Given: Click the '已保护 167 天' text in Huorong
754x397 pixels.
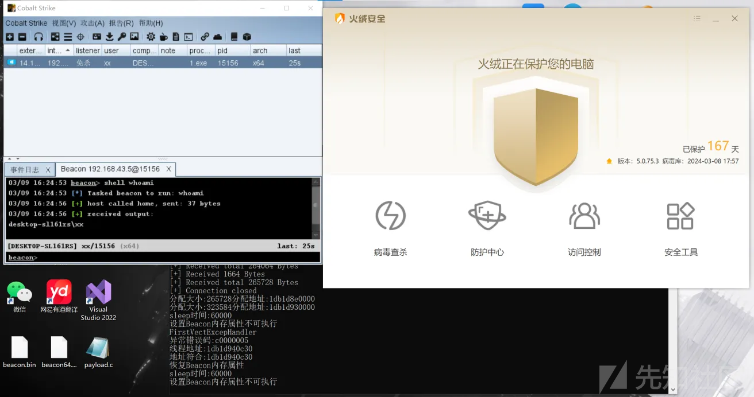Looking at the screenshot, I should click(x=710, y=147).
